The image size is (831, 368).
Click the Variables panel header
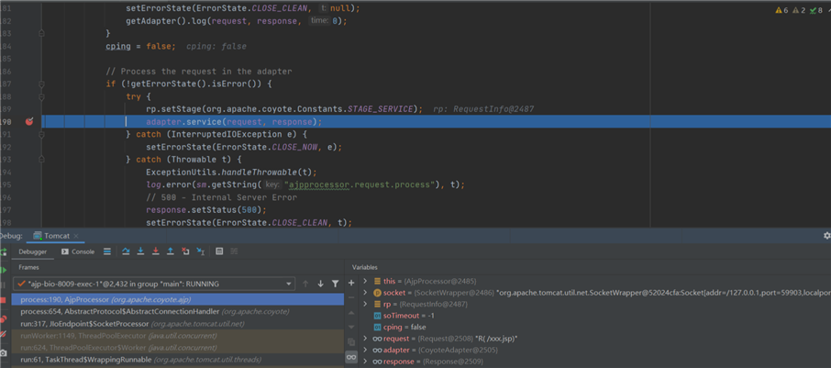coord(365,267)
